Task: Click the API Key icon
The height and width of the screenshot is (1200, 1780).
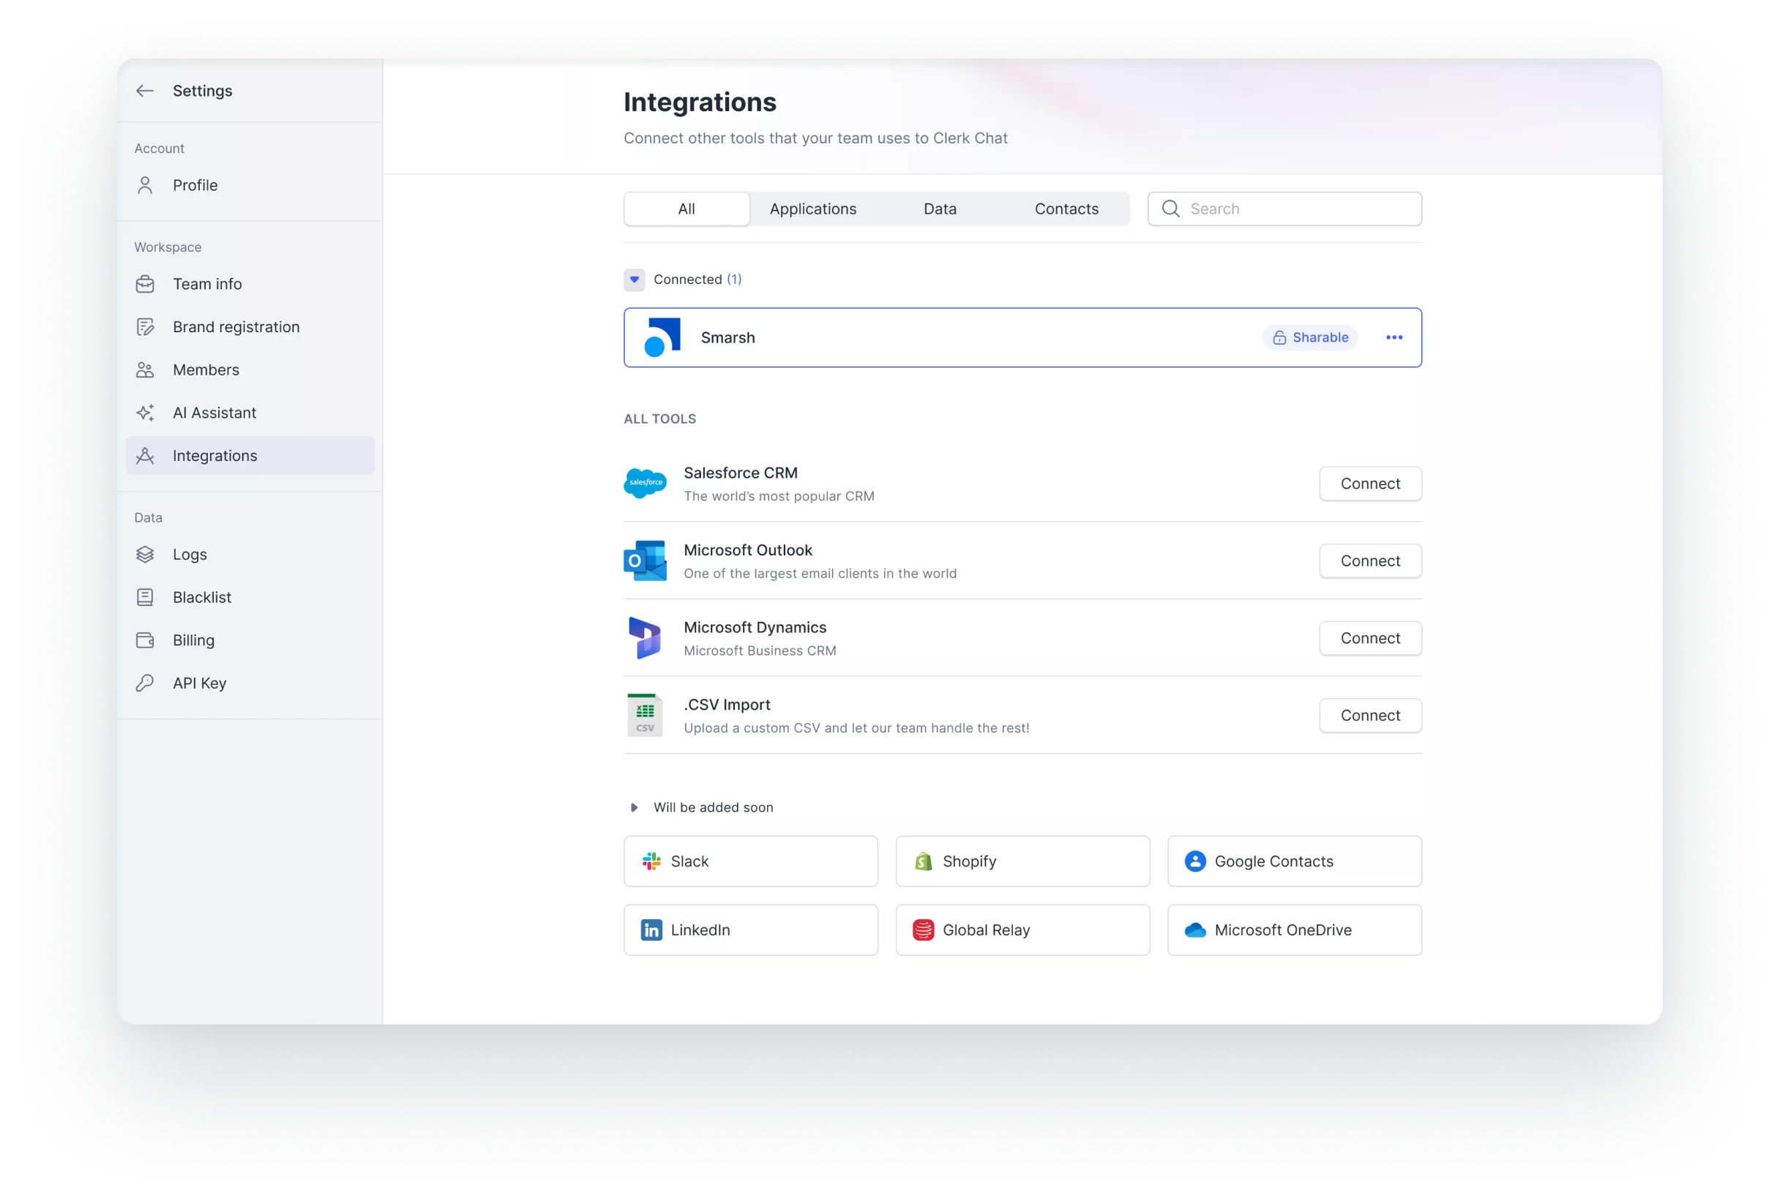Action: point(145,683)
